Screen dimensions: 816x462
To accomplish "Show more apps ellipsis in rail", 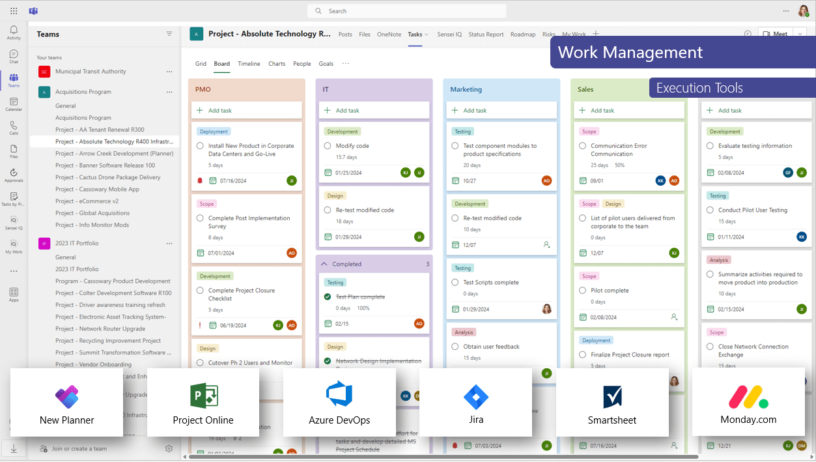I will 14,271.
